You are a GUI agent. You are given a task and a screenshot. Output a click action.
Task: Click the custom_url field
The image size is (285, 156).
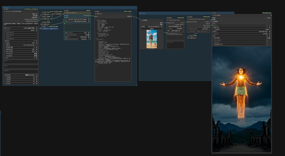click(x=21, y=37)
